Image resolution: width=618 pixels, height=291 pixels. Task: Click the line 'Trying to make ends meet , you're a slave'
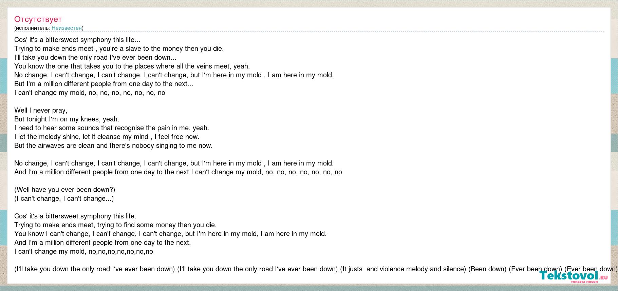(x=119, y=48)
